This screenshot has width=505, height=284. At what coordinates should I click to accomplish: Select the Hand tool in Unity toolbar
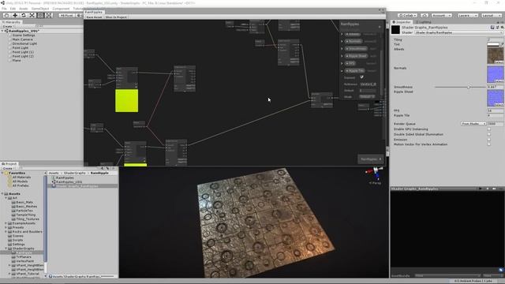[6, 15]
